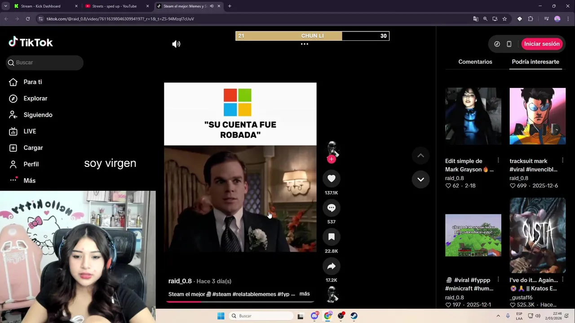Open options for tracksuit mark video

[562, 160]
